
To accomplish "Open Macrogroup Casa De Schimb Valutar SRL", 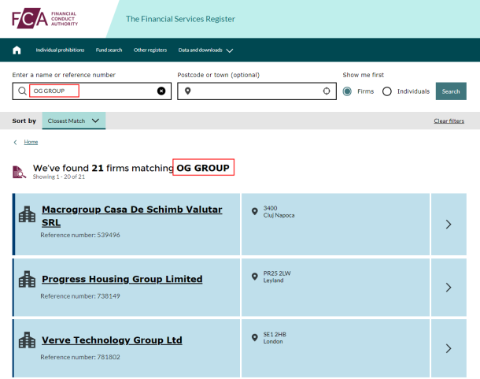I will pos(132,216).
